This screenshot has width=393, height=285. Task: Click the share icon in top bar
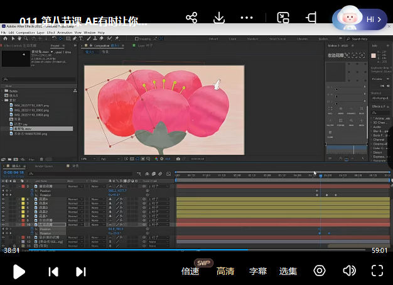[192, 18]
